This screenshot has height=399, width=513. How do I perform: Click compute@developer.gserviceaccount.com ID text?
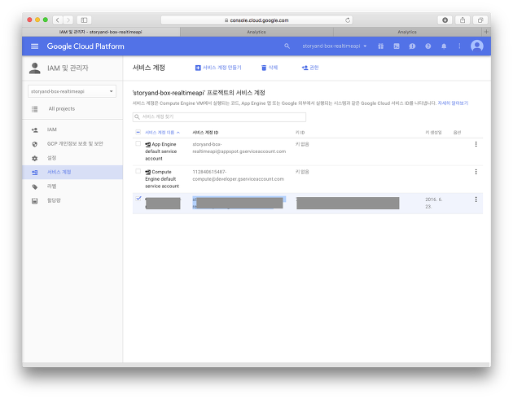click(238, 179)
